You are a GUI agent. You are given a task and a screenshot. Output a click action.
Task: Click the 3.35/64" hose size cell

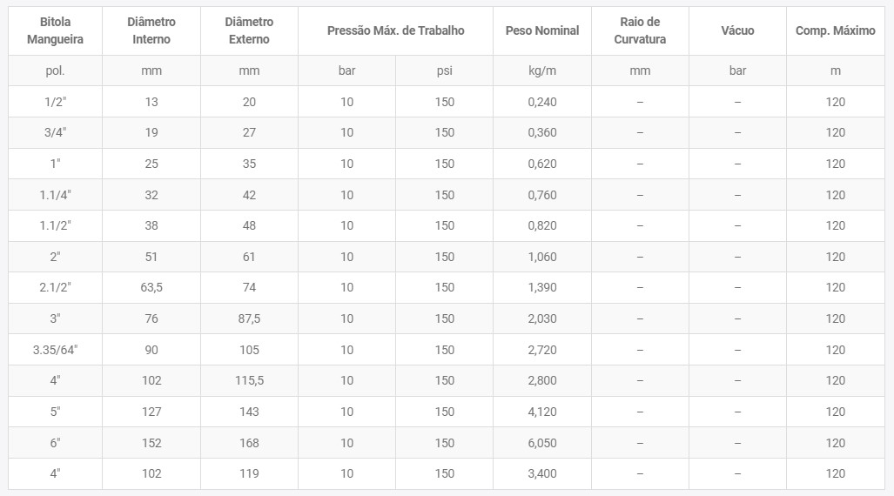click(x=56, y=350)
